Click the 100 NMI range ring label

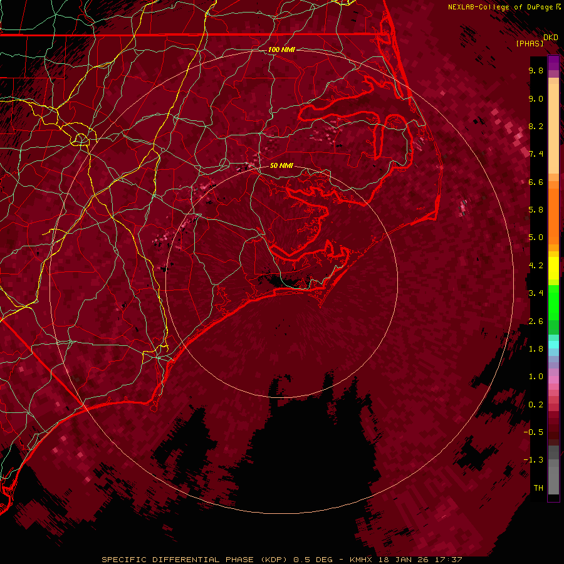pyautogui.click(x=281, y=50)
